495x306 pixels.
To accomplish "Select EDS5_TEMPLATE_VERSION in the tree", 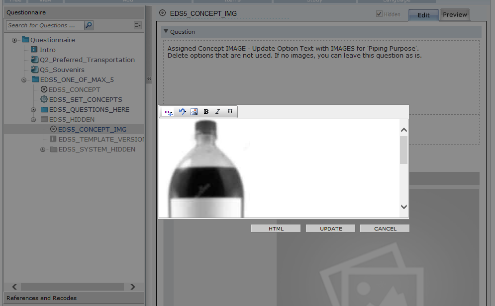I will click(101, 139).
